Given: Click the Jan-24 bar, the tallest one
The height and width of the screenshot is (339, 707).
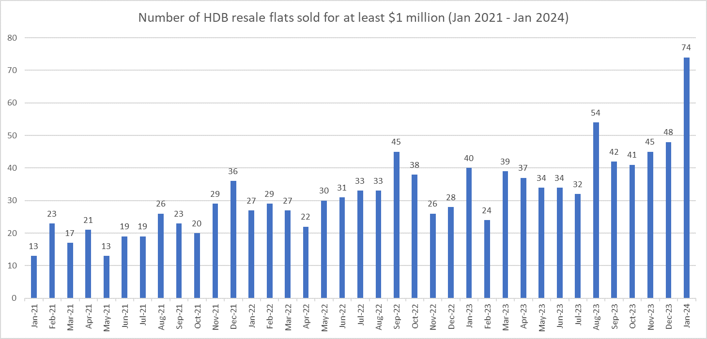Looking at the screenshot, I should tap(686, 178).
